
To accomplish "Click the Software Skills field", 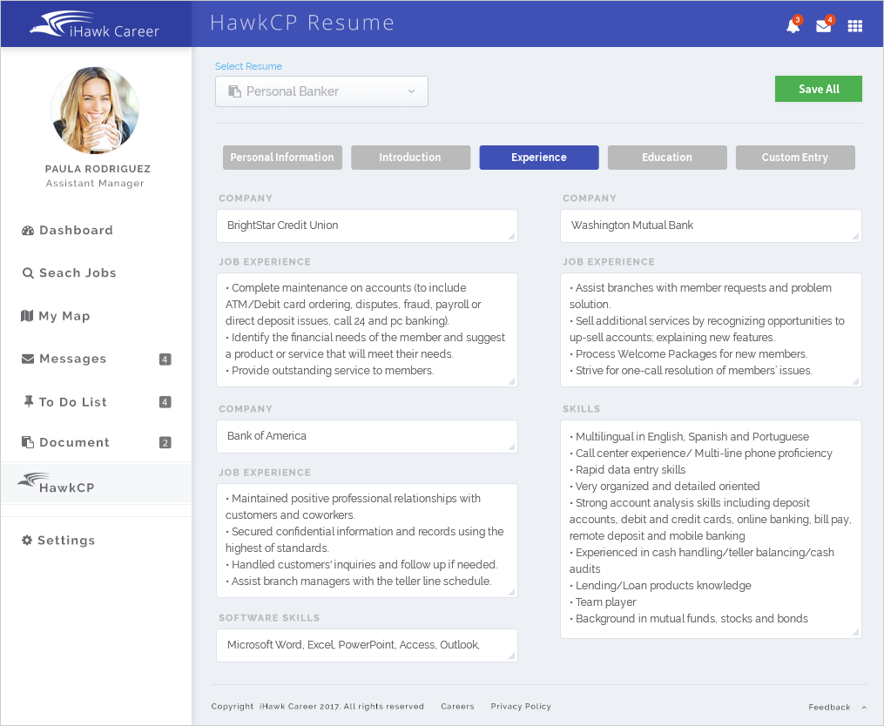I will click(x=367, y=645).
